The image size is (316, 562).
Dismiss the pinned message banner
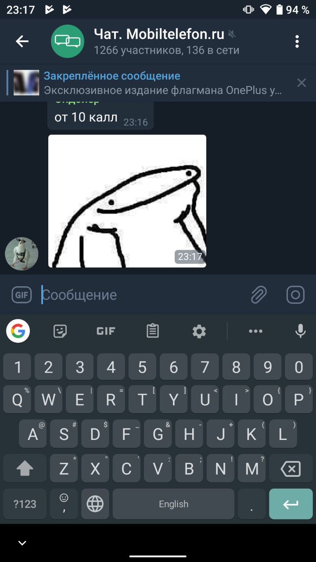302,83
